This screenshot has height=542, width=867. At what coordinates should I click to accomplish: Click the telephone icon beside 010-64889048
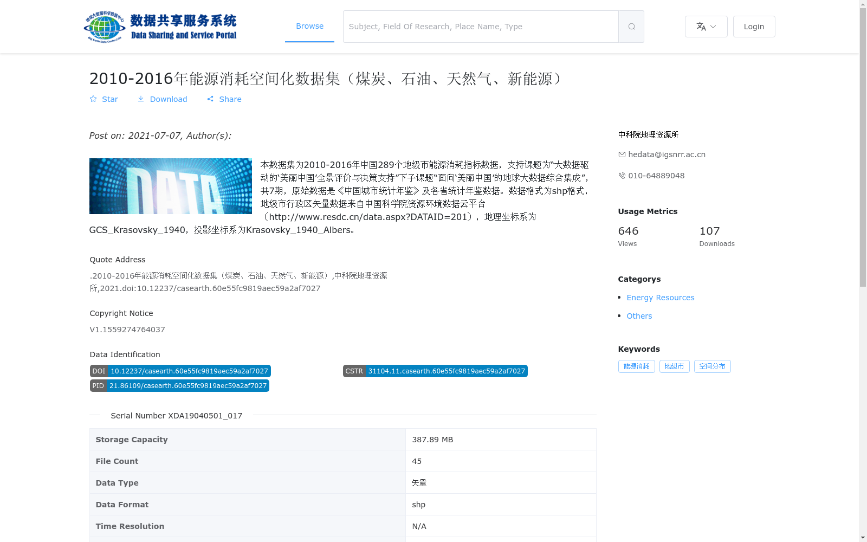click(x=622, y=176)
